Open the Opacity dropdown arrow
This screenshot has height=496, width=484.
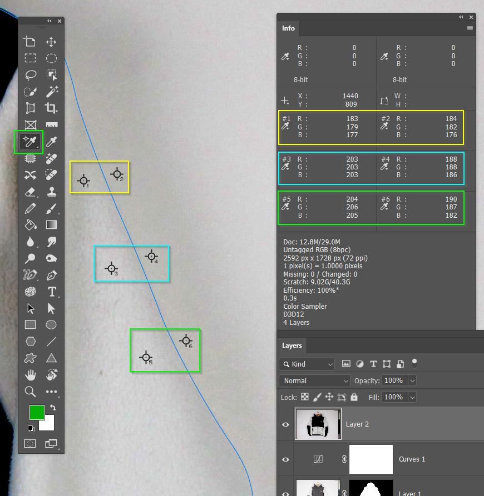[412, 380]
